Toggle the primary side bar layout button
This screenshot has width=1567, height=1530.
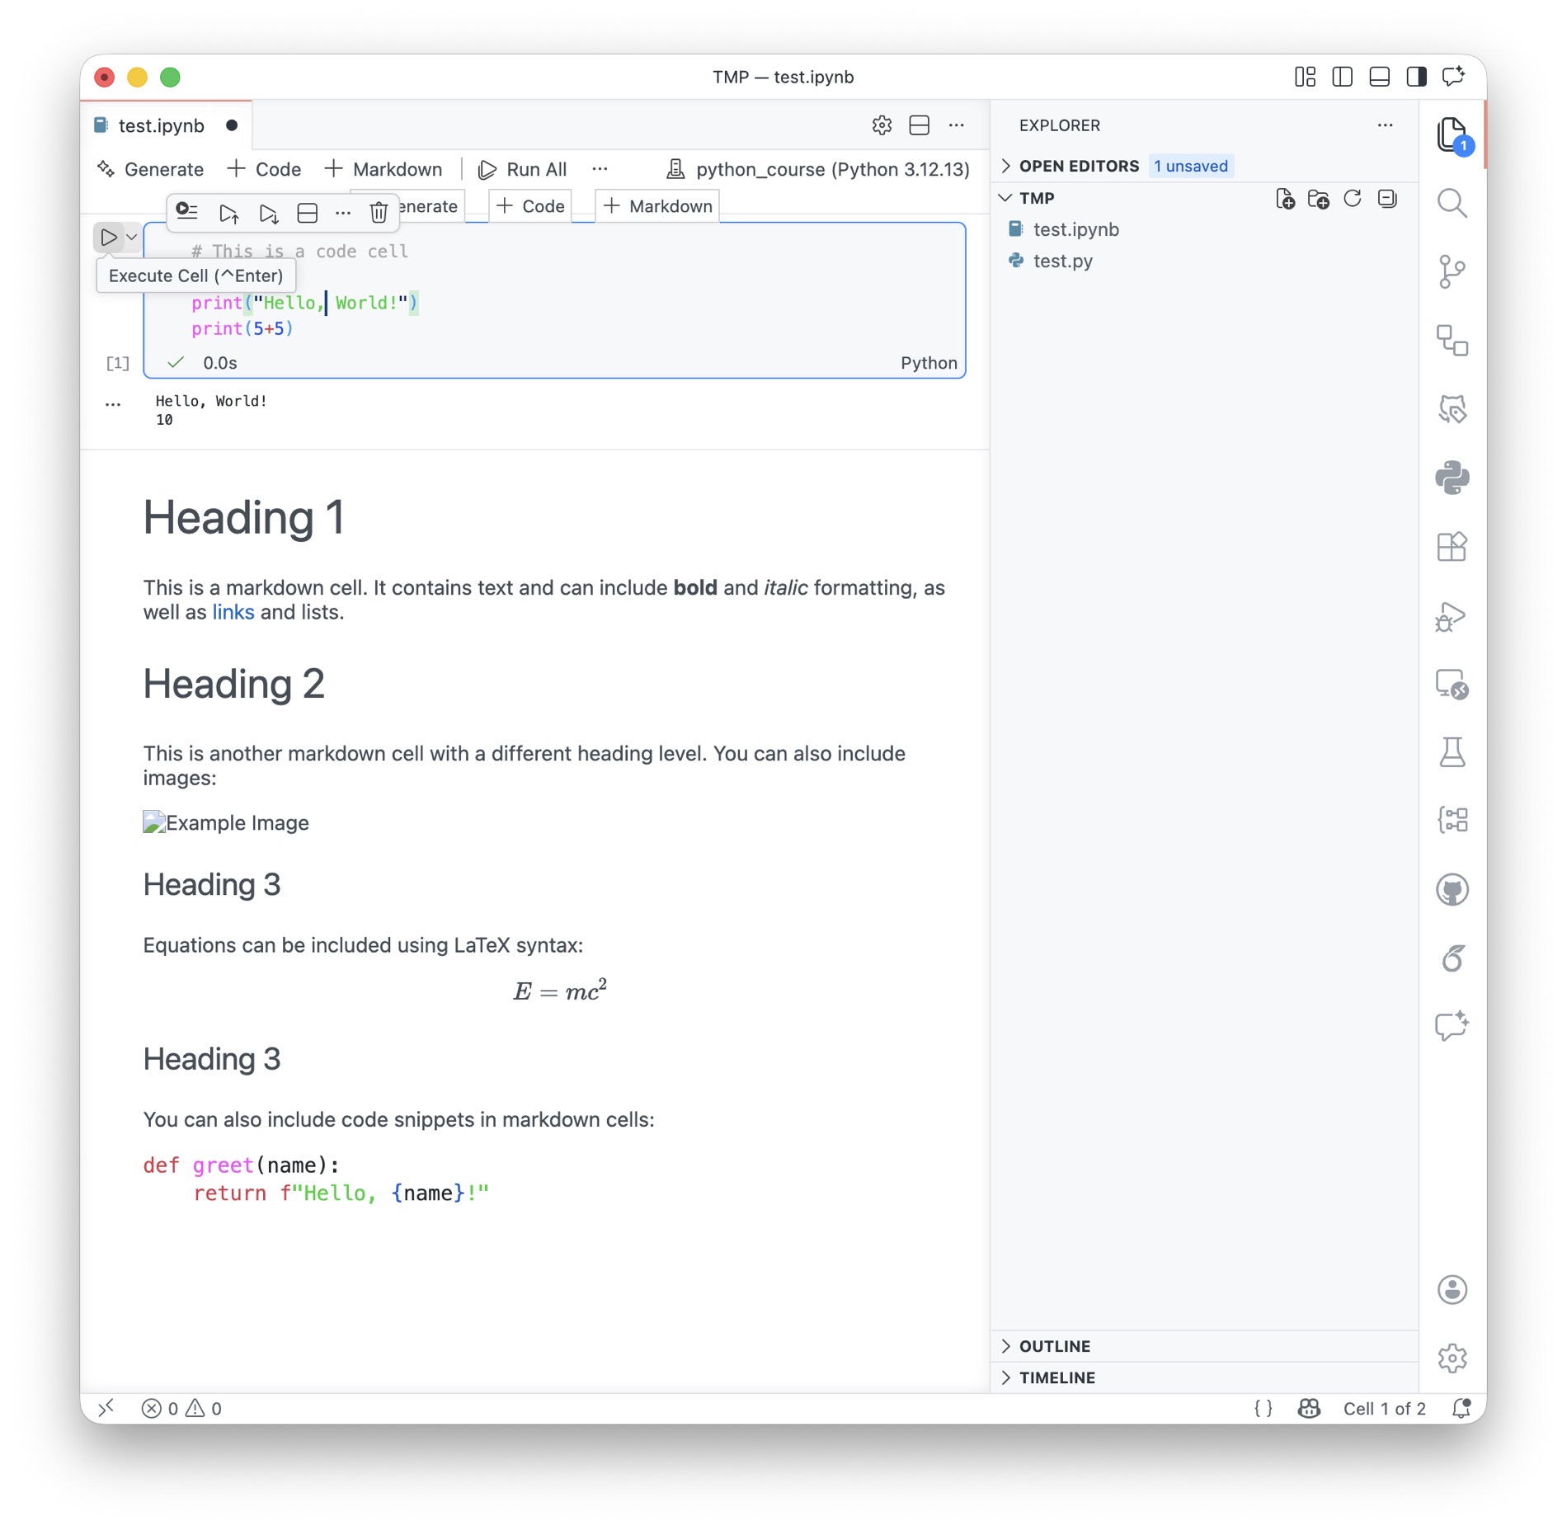1341,77
